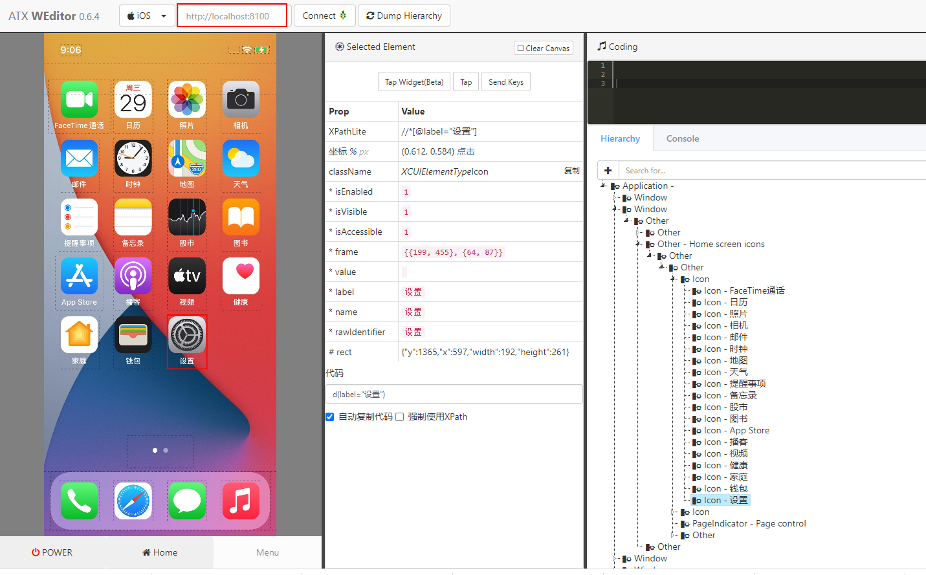926x575 pixels.
Task: Open the iOS platform dropdown
Action: point(147,16)
